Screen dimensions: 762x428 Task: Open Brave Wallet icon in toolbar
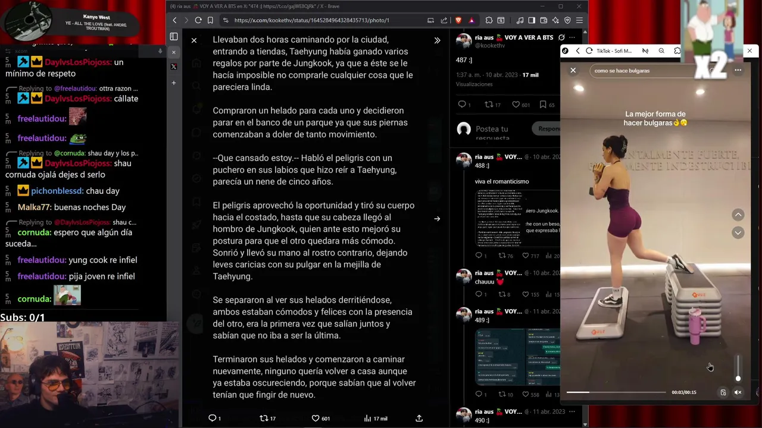(544, 20)
